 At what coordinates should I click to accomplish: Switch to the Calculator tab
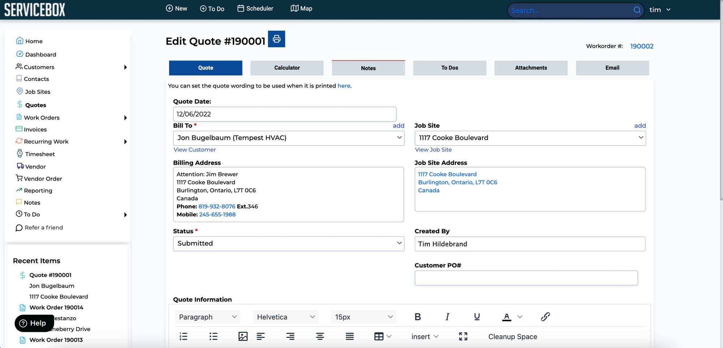[x=287, y=68]
